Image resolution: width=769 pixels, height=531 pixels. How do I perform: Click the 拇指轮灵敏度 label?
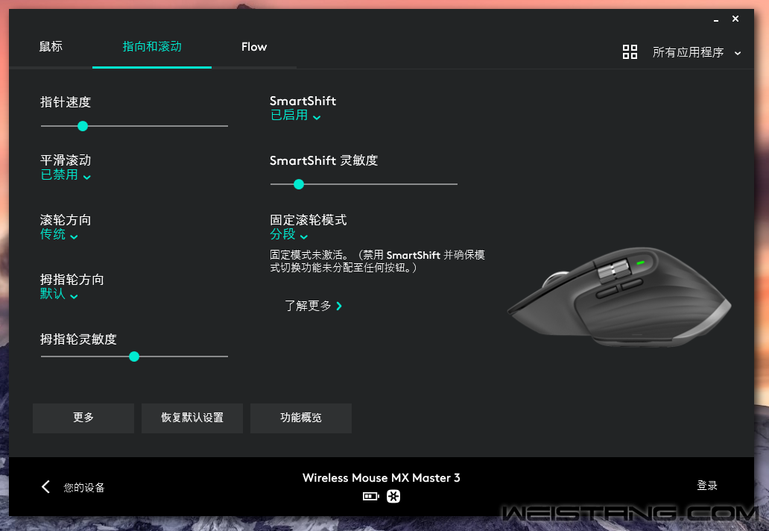pos(78,339)
